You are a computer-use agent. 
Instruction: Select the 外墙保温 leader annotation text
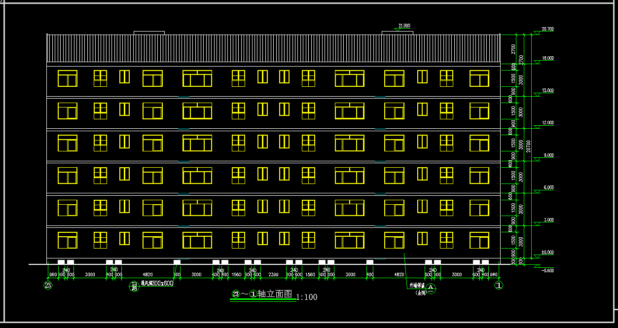416,286
